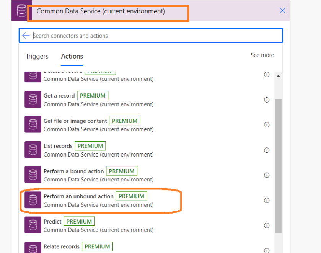
Task: Click the scrollbar up arrow
Action: pos(278,76)
